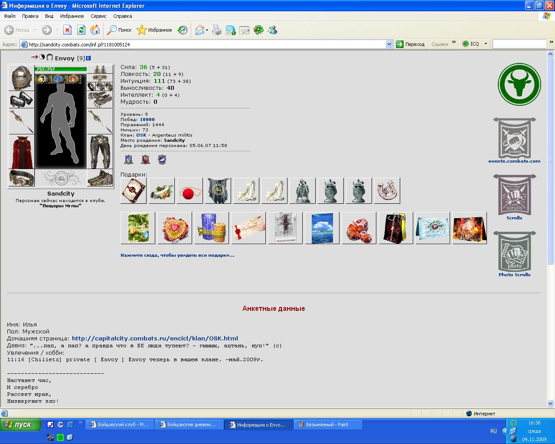
Task: Click the amulet necklace equipment slot
Action: click(100, 78)
